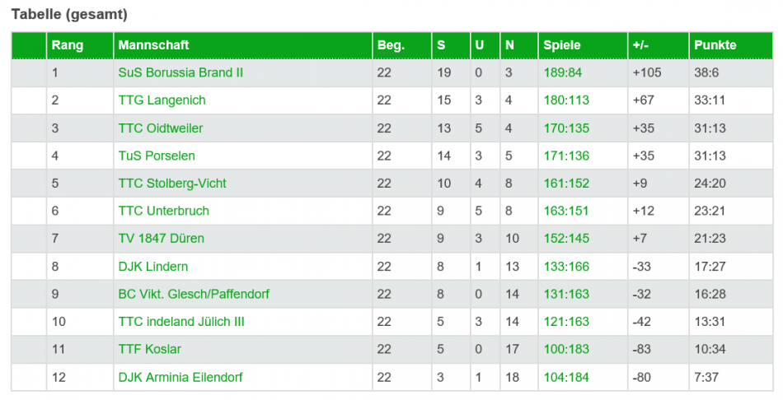
Task: Open the DJK Arminia Eilendorf team link
Action: (x=181, y=377)
